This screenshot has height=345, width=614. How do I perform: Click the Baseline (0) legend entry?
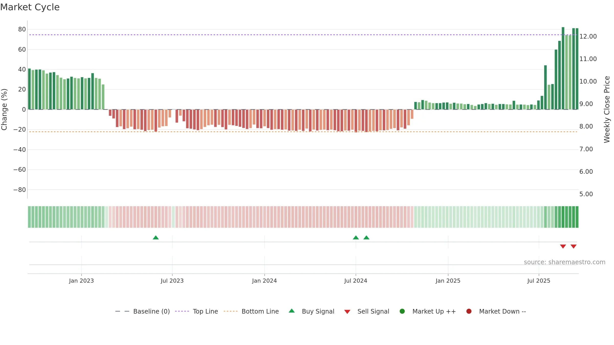(x=142, y=311)
